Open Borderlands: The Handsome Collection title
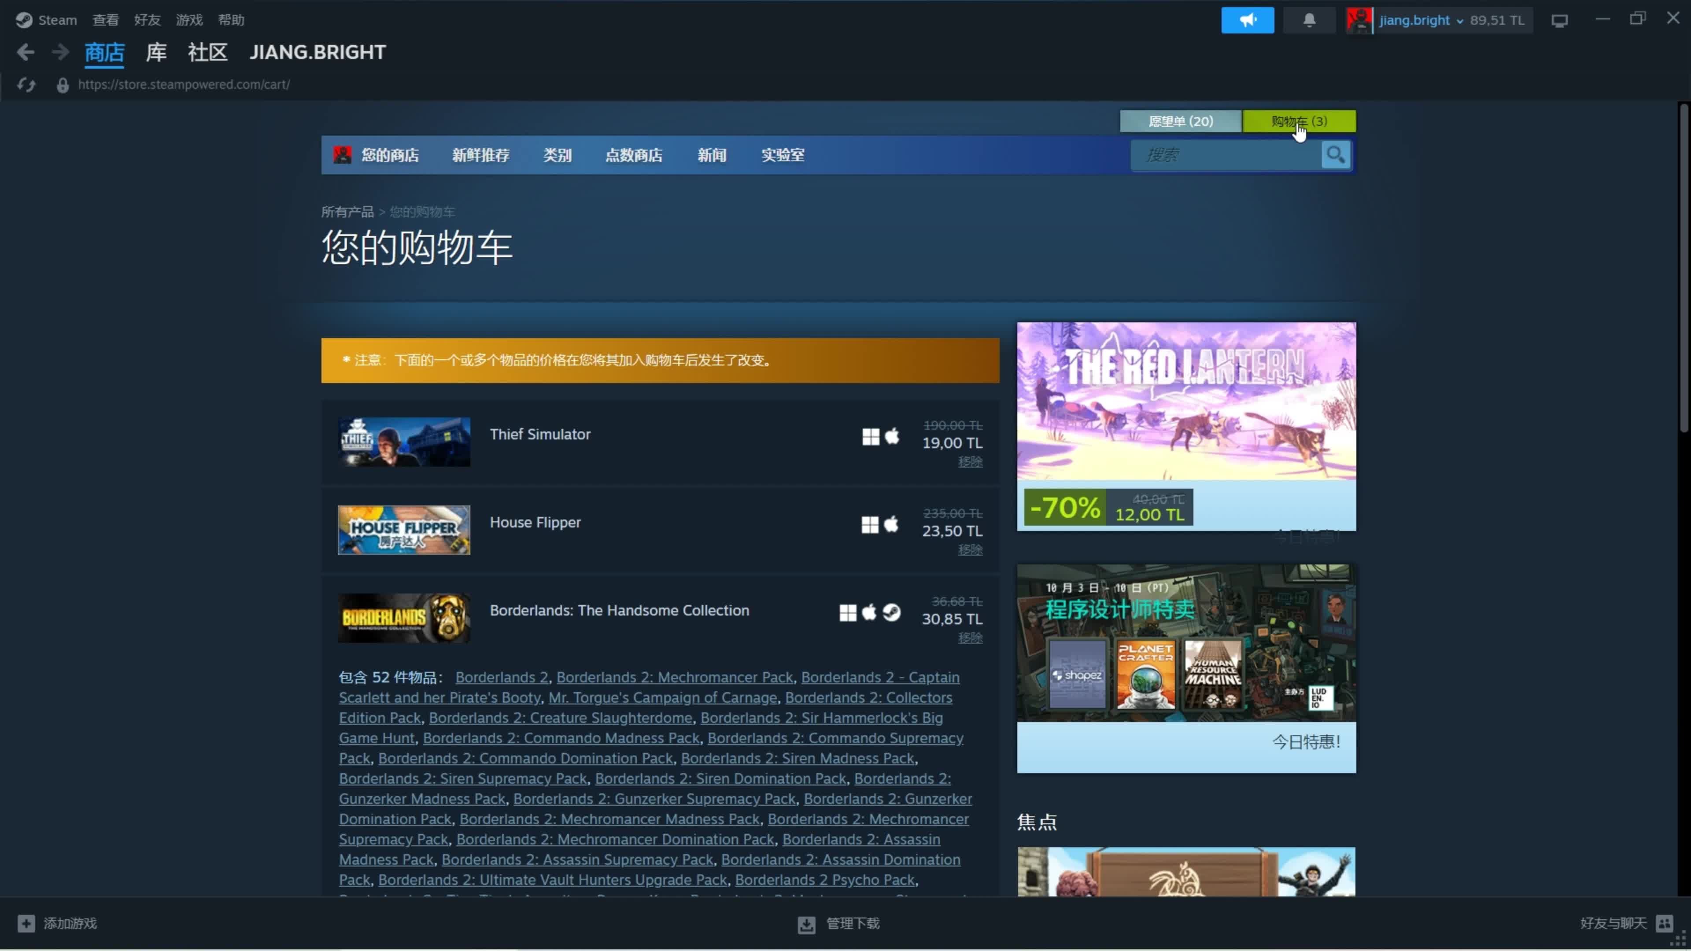This screenshot has height=951, width=1691. [619, 610]
